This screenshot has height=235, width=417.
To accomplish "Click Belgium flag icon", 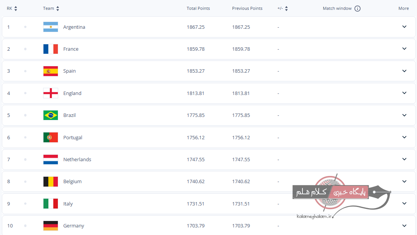I will coord(51,182).
